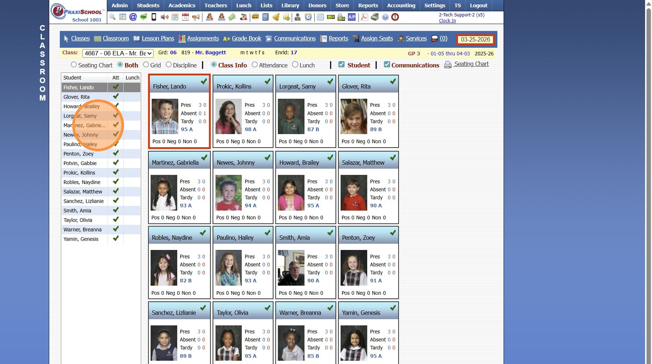This screenshot has width=652, height=364.
Task: Click the green chat bubble icon
Action: (x=144, y=17)
